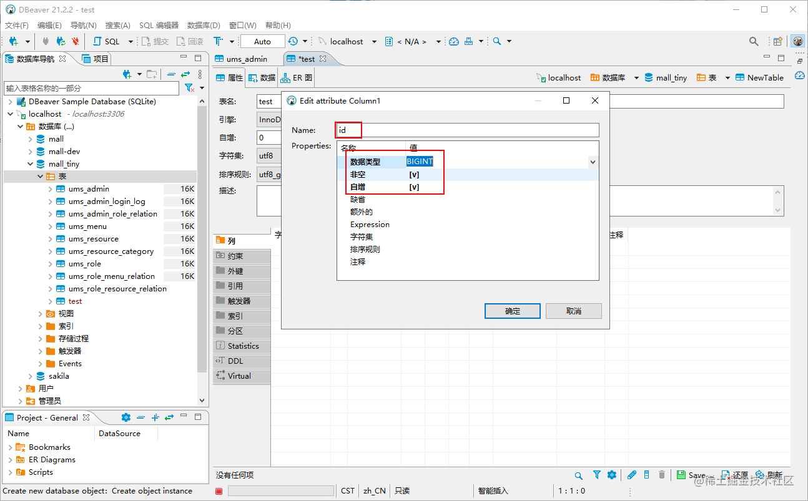Screen dimensions: 808x501
Task: Select the 注释 comment property row
Action: 468,262
